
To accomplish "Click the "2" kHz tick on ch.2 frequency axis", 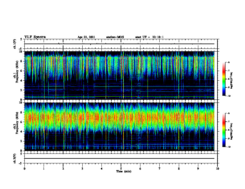I will click(21, 141).
